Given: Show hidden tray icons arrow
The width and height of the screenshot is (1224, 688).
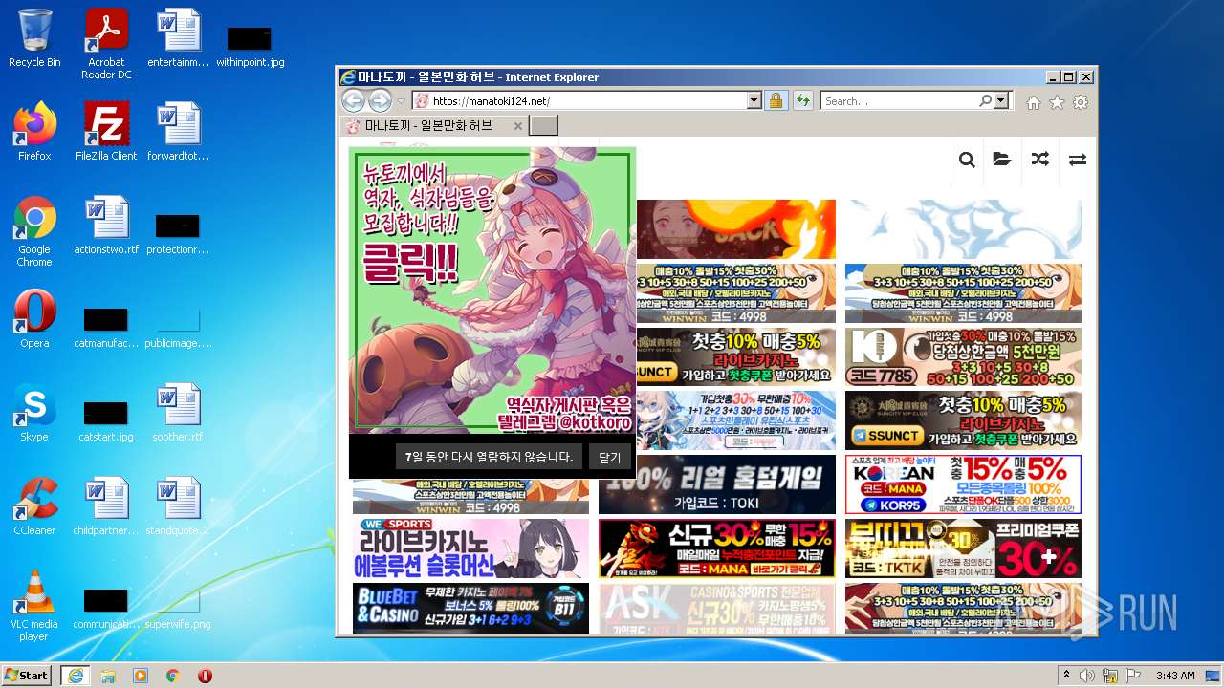Looking at the screenshot, I should (1067, 676).
